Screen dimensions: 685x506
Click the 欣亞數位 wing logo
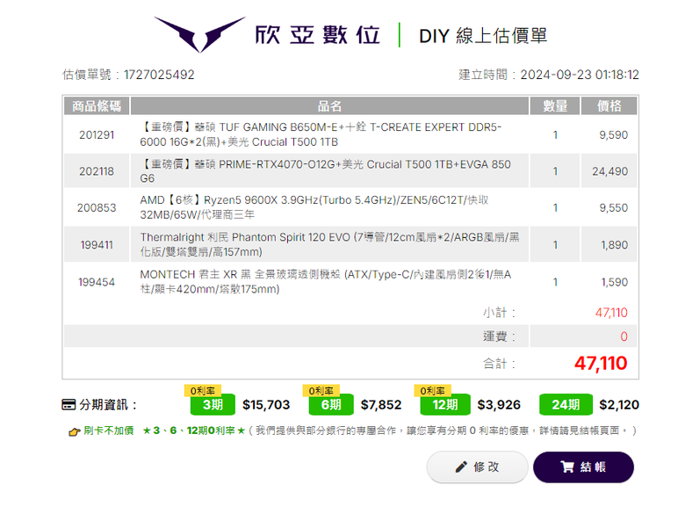[x=199, y=34]
